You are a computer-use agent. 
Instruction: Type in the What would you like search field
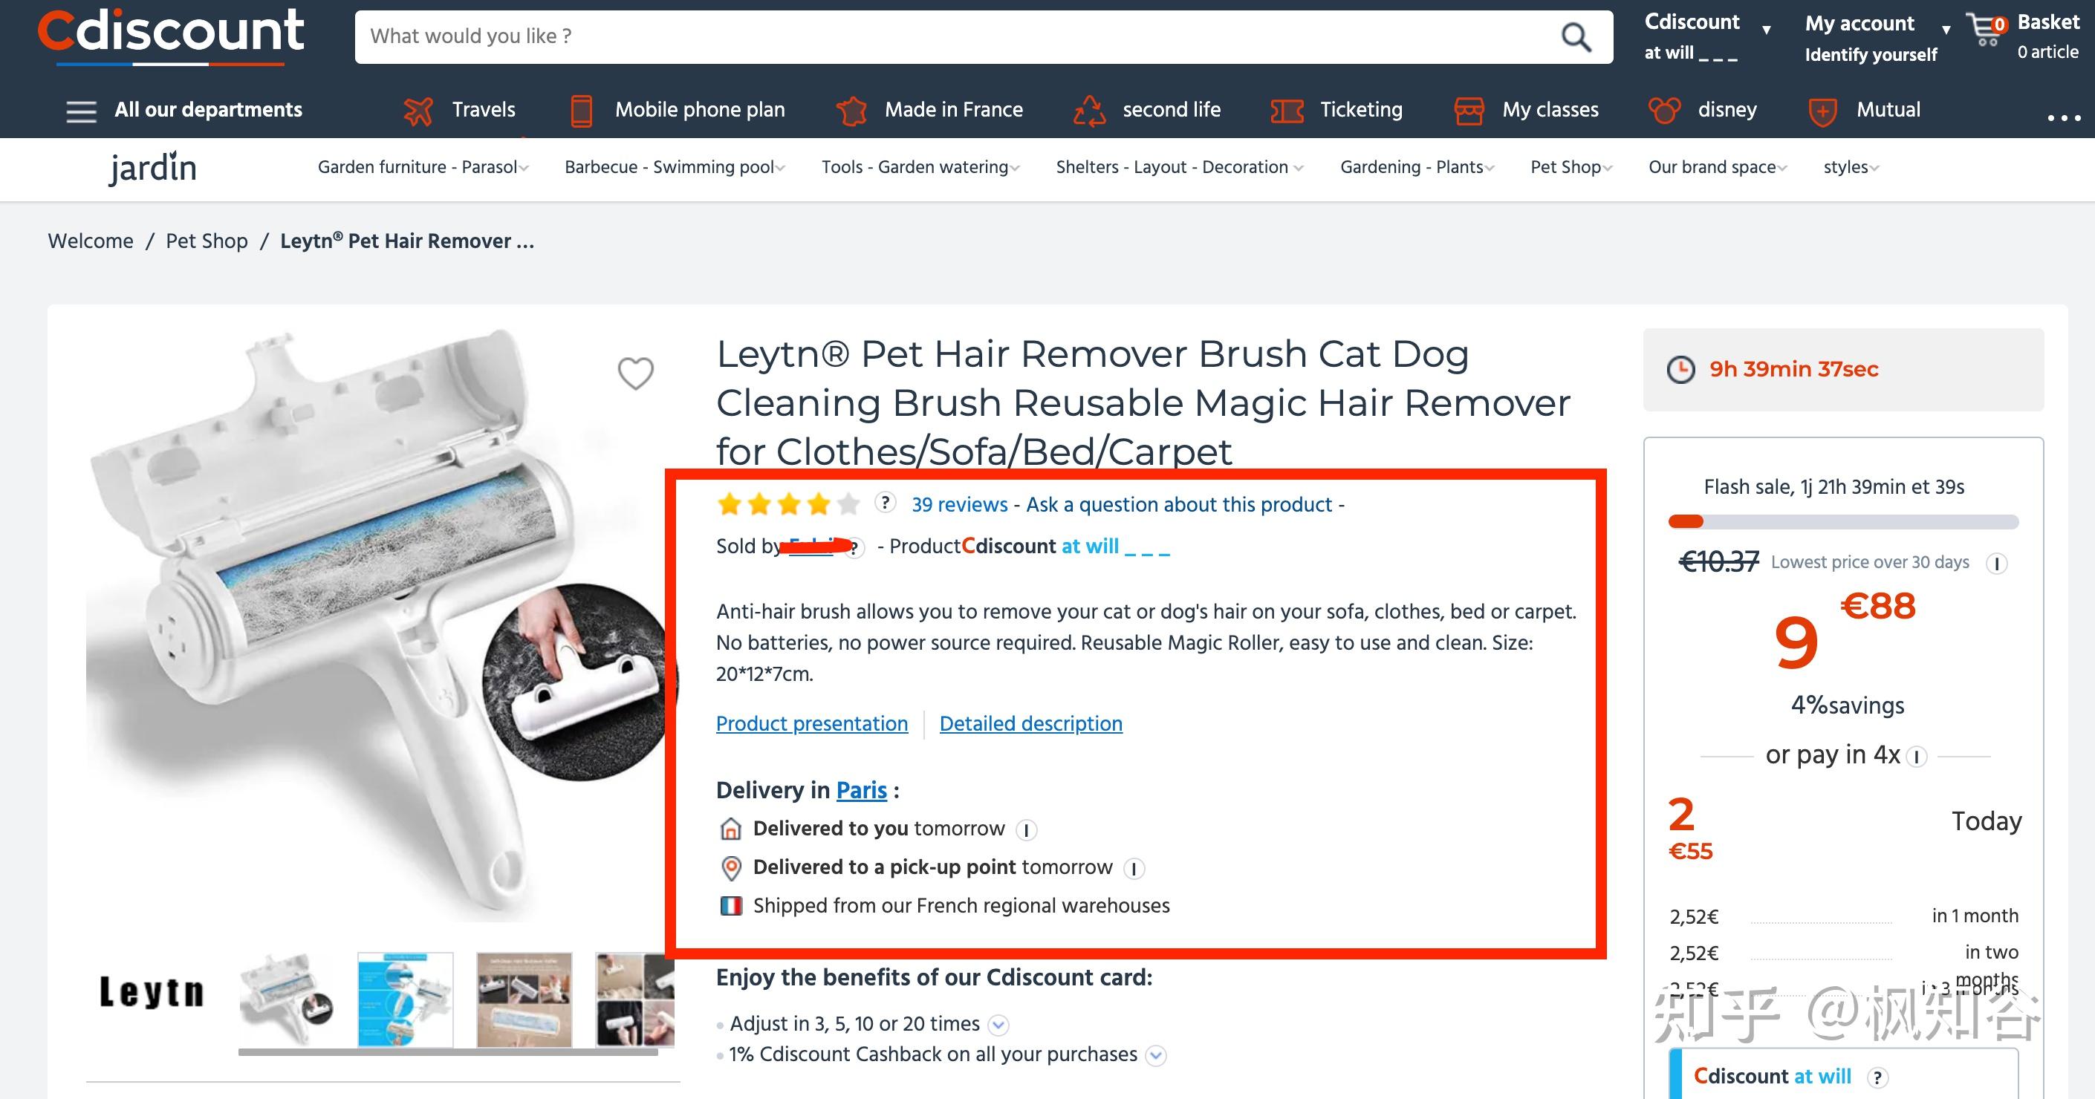(952, 36)
